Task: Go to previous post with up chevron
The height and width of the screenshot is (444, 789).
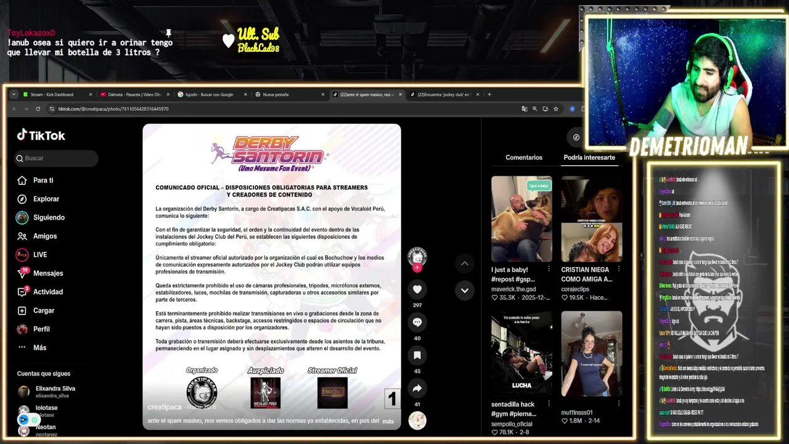Action: pyautogui.click(x=465, y=263)
